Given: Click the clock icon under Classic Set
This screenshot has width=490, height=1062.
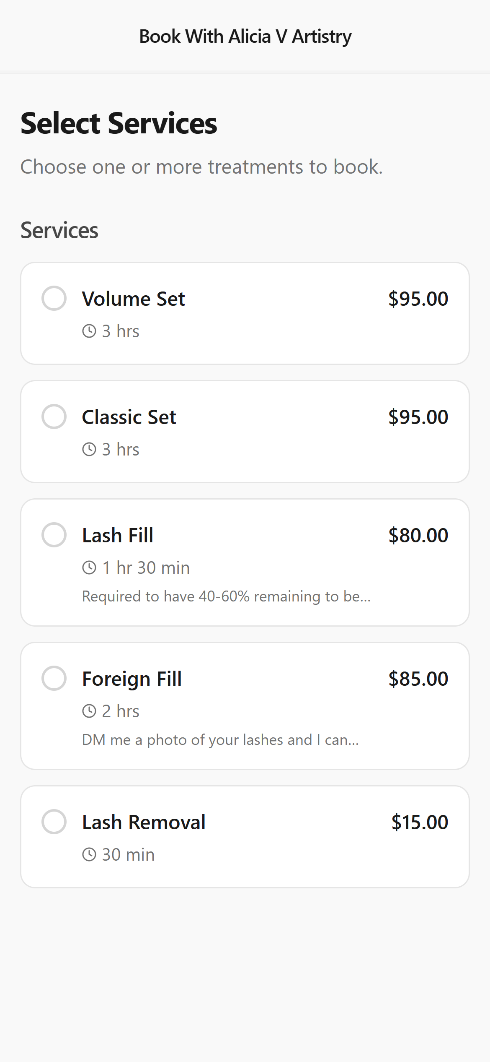Looking at the screenshot, I should click(89, 449).
